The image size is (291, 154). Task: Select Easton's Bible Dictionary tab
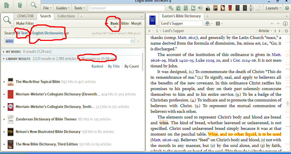181,16
